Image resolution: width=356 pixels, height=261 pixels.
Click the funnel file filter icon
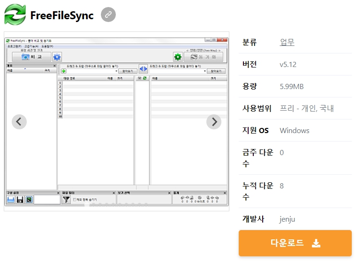[x=66, y=200]
